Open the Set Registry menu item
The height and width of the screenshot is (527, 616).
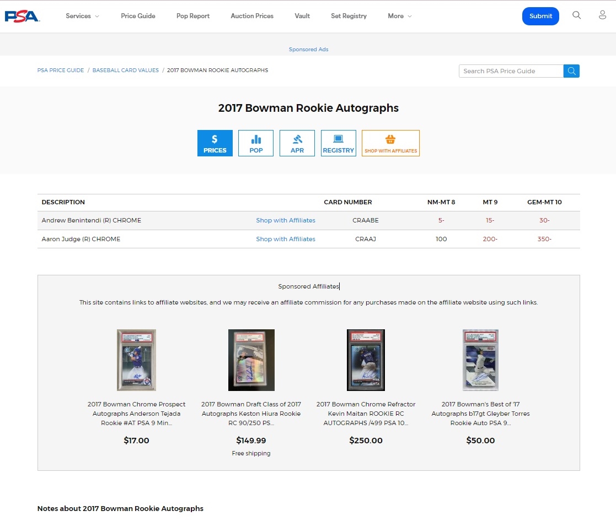(349, 16)
